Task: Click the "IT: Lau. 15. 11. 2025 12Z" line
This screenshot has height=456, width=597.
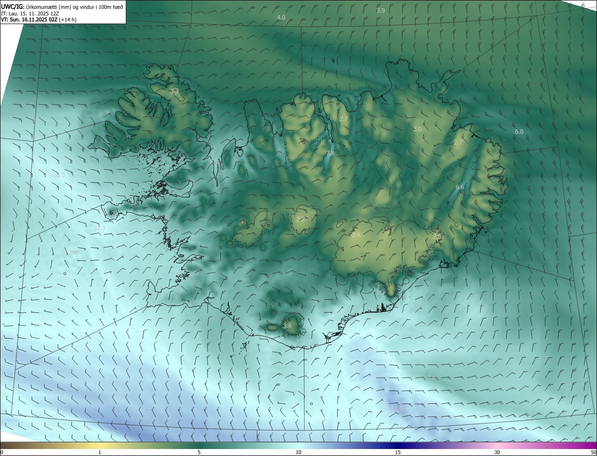Action: coord(30,14)
